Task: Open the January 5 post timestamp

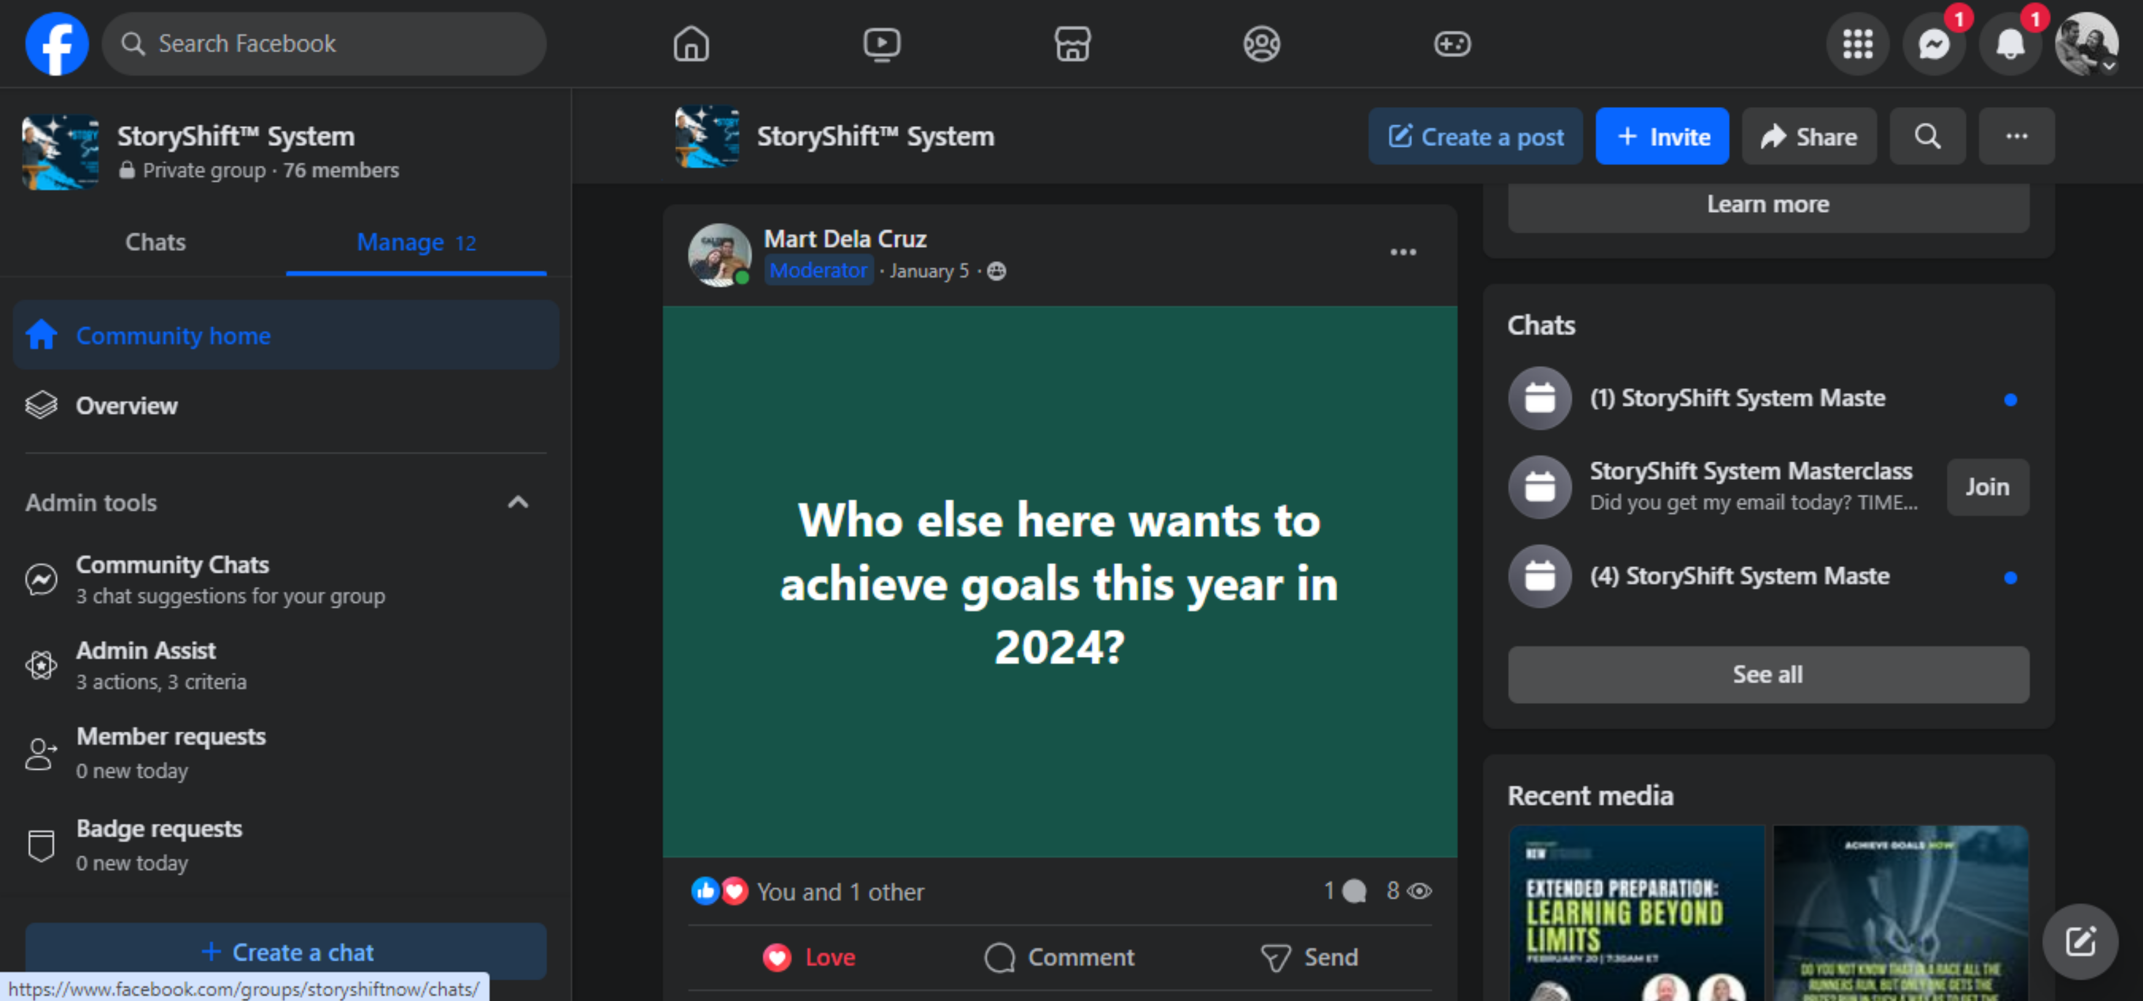Action: pos(928,271)
